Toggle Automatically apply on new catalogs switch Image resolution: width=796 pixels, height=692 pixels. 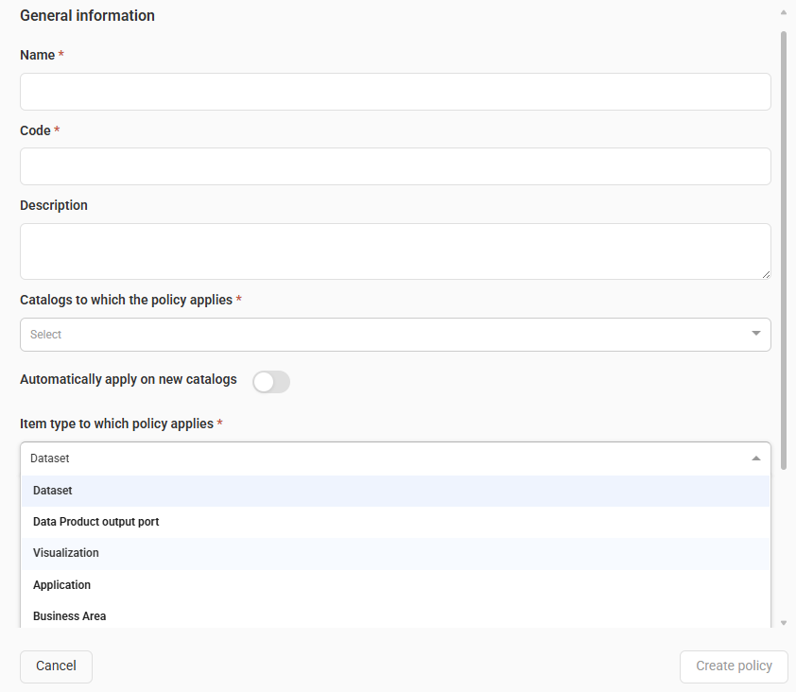(x=271, y=381)
